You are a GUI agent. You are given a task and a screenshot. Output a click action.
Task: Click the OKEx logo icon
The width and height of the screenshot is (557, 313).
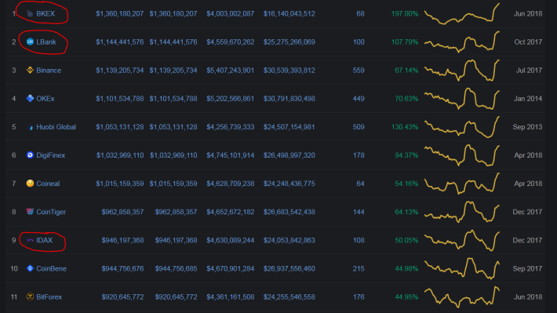[30, 98]
